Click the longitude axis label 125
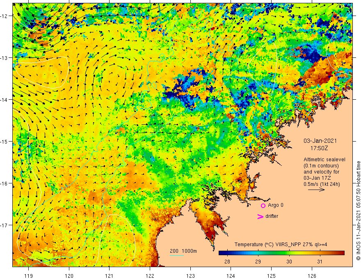This screenshot has width=361, height=279. tap(271, 276)
